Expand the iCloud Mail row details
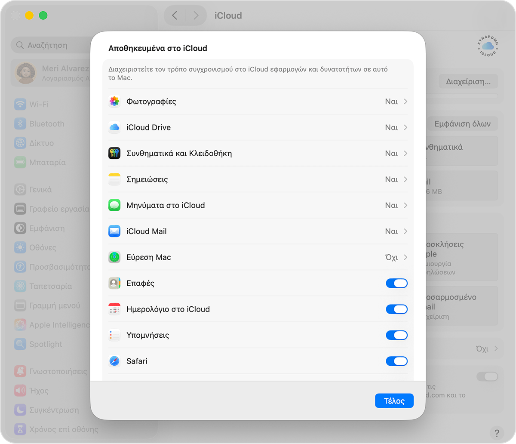Screen dimensions: 516x444 tap(405, 231)
